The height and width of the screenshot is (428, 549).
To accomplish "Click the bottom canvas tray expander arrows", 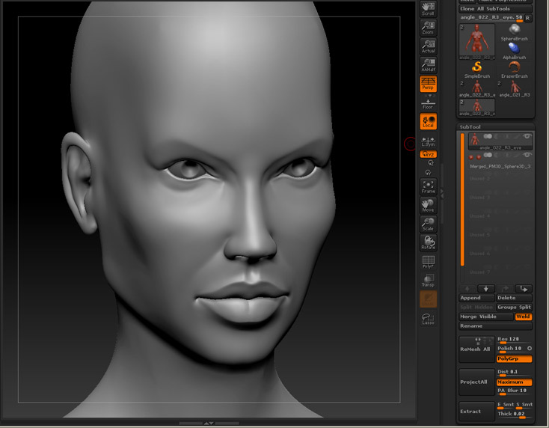I will click(209, 424).
